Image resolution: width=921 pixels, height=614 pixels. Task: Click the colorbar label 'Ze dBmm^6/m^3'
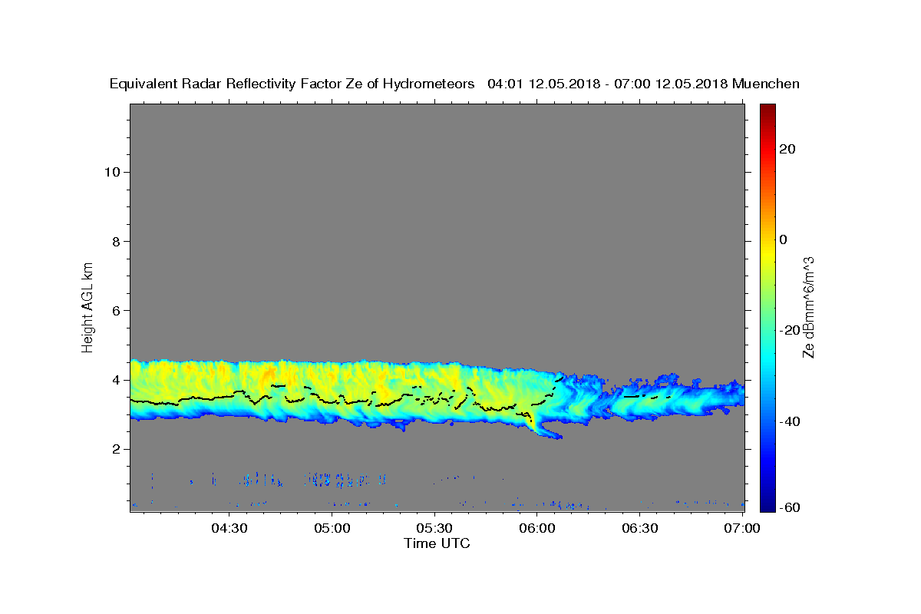tap(808, 307)
